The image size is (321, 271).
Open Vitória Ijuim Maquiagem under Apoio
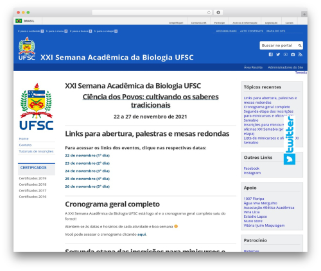[x=264, y=226]
